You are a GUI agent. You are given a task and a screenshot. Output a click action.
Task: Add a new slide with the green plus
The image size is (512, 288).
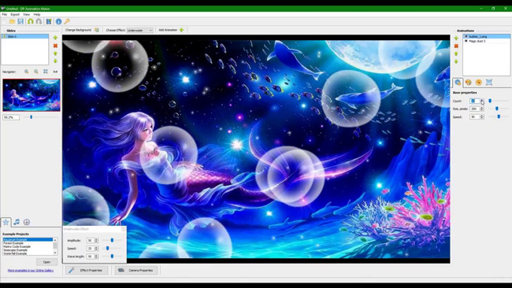[55, 38]
